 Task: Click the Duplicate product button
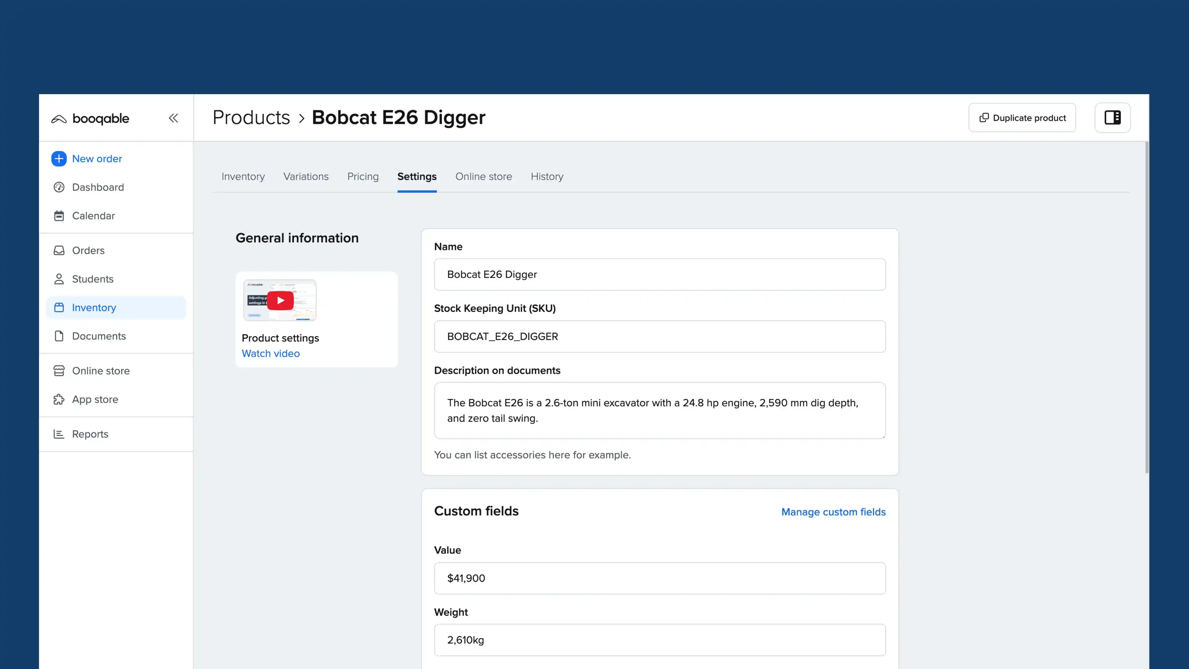(x=1022, y=118)
